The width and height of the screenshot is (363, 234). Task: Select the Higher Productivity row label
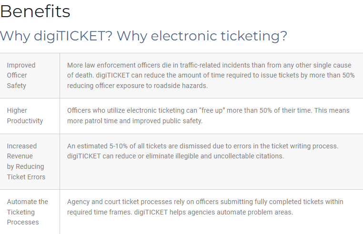point(25,116)
